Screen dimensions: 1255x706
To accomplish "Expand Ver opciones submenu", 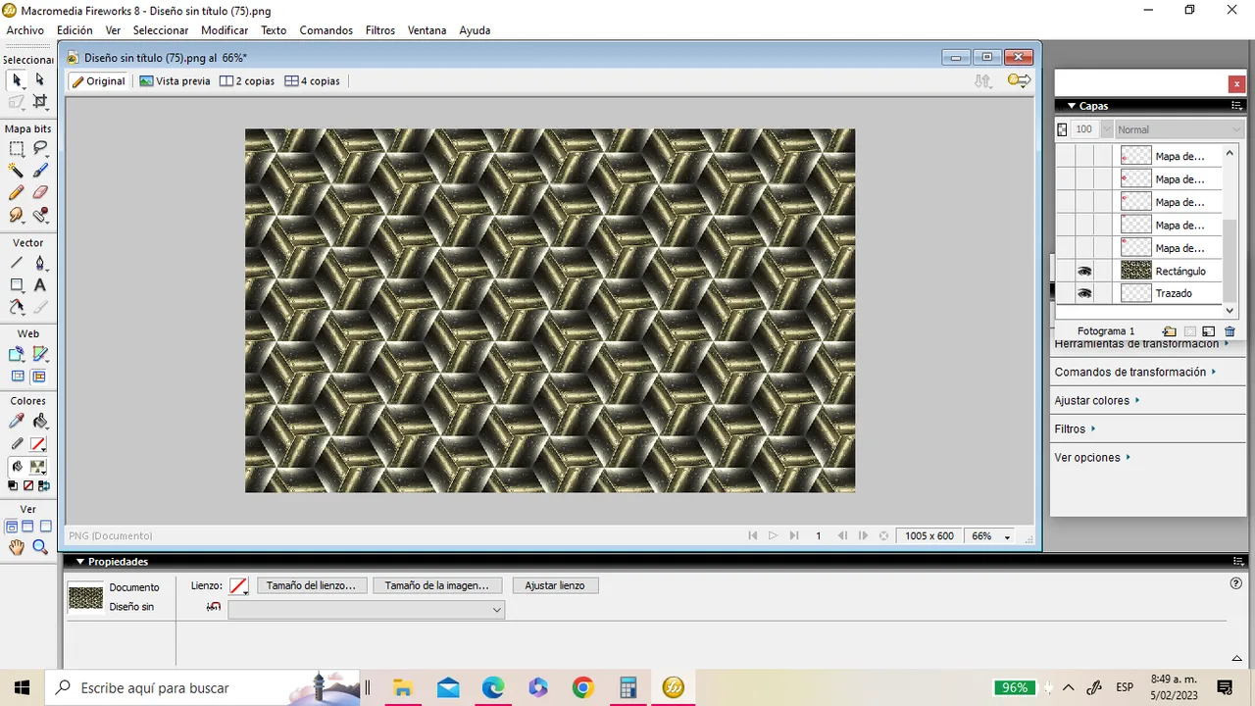I will 1092,457.
